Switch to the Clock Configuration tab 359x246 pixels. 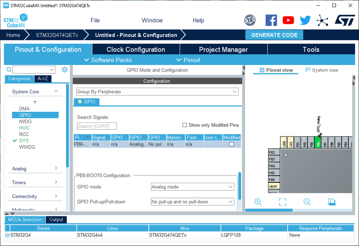click(136, 50)
